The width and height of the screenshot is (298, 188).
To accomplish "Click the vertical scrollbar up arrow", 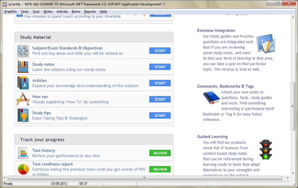I will (293, 17).
